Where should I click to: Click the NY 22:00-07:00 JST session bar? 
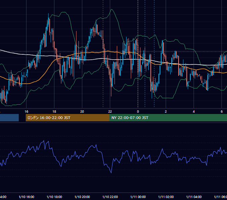tap(168, 118)
